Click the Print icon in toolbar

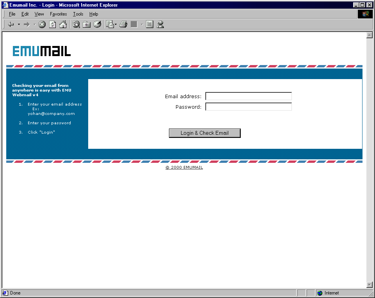(x=123, y=25)
